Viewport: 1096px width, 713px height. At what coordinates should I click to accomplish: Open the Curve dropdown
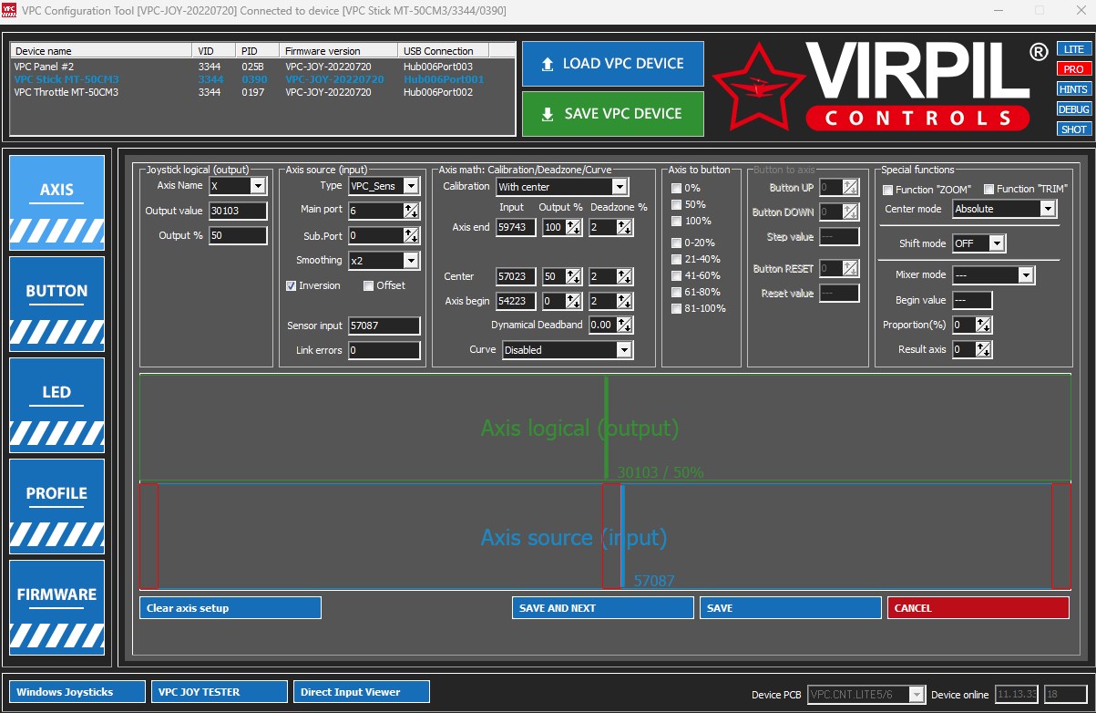[624, 350]
